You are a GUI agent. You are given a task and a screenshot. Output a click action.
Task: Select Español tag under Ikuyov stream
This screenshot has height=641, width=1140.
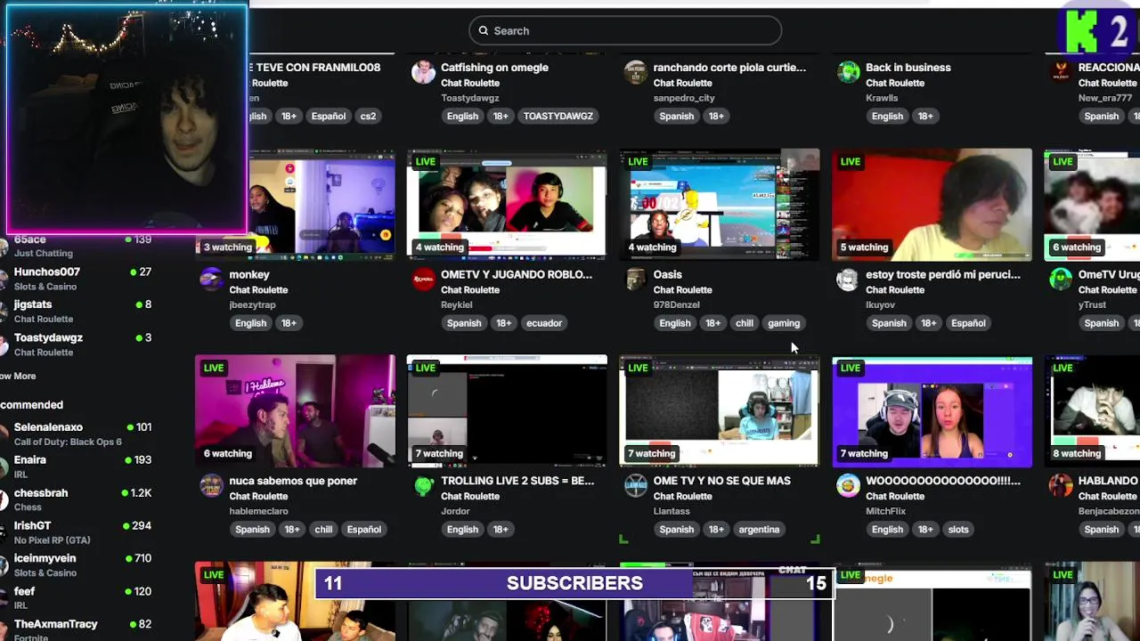(968, 323)
